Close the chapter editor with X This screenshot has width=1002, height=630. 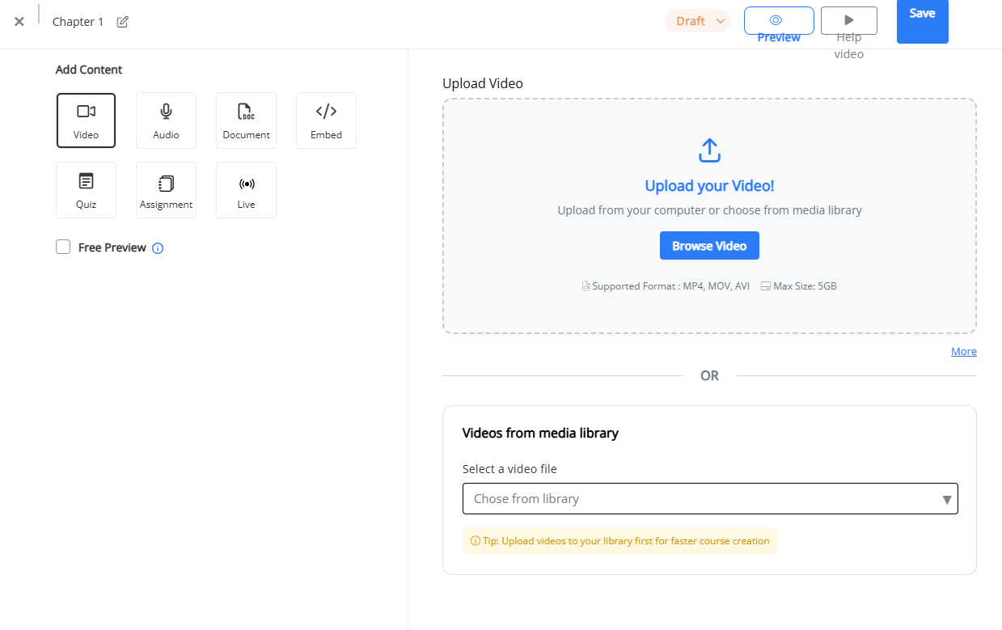[19, 22]
